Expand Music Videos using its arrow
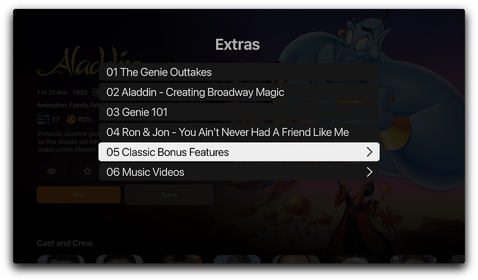This screenshot has height=280, width=478. [x=369, y=172]
